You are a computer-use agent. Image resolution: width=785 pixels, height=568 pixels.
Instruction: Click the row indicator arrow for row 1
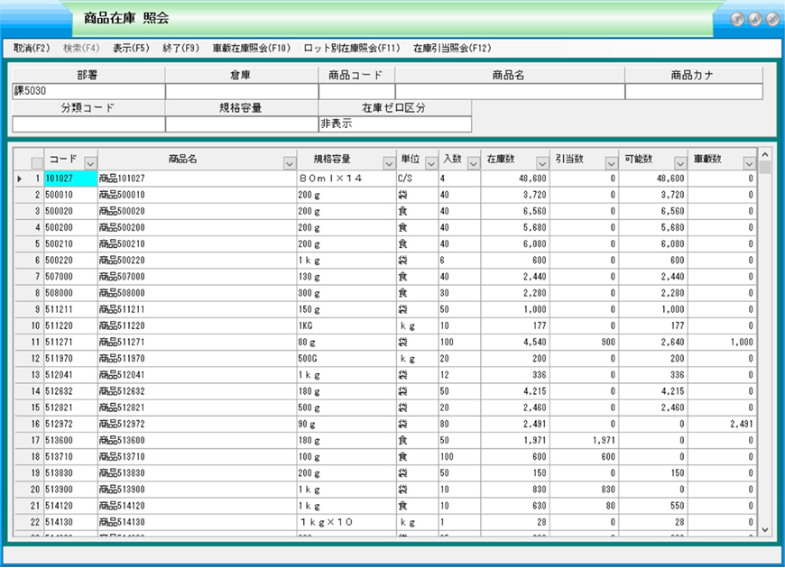coord(20,179)
